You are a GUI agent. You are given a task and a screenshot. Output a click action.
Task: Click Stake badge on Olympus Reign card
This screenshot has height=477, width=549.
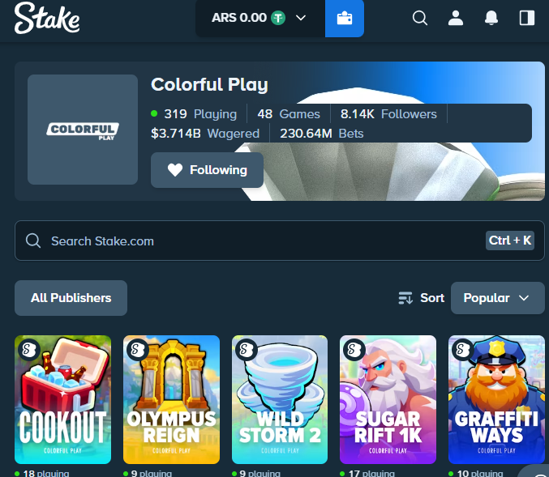pyautogui.click(x=138, y=350)
